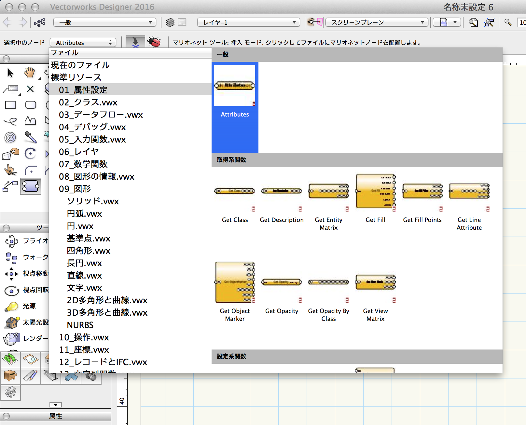The image size is (526, 425).
Task: Select the arrow Selection tool
Action: pos(10,73)
